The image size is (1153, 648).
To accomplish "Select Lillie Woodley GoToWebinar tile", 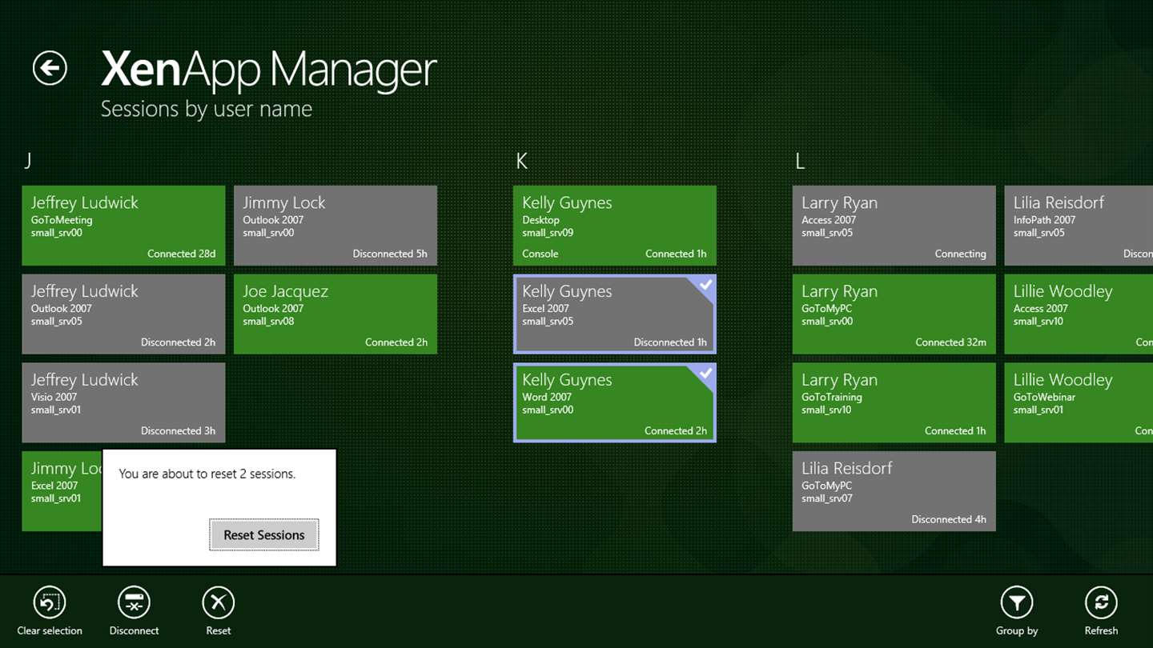I will [x=1079, y=402].
